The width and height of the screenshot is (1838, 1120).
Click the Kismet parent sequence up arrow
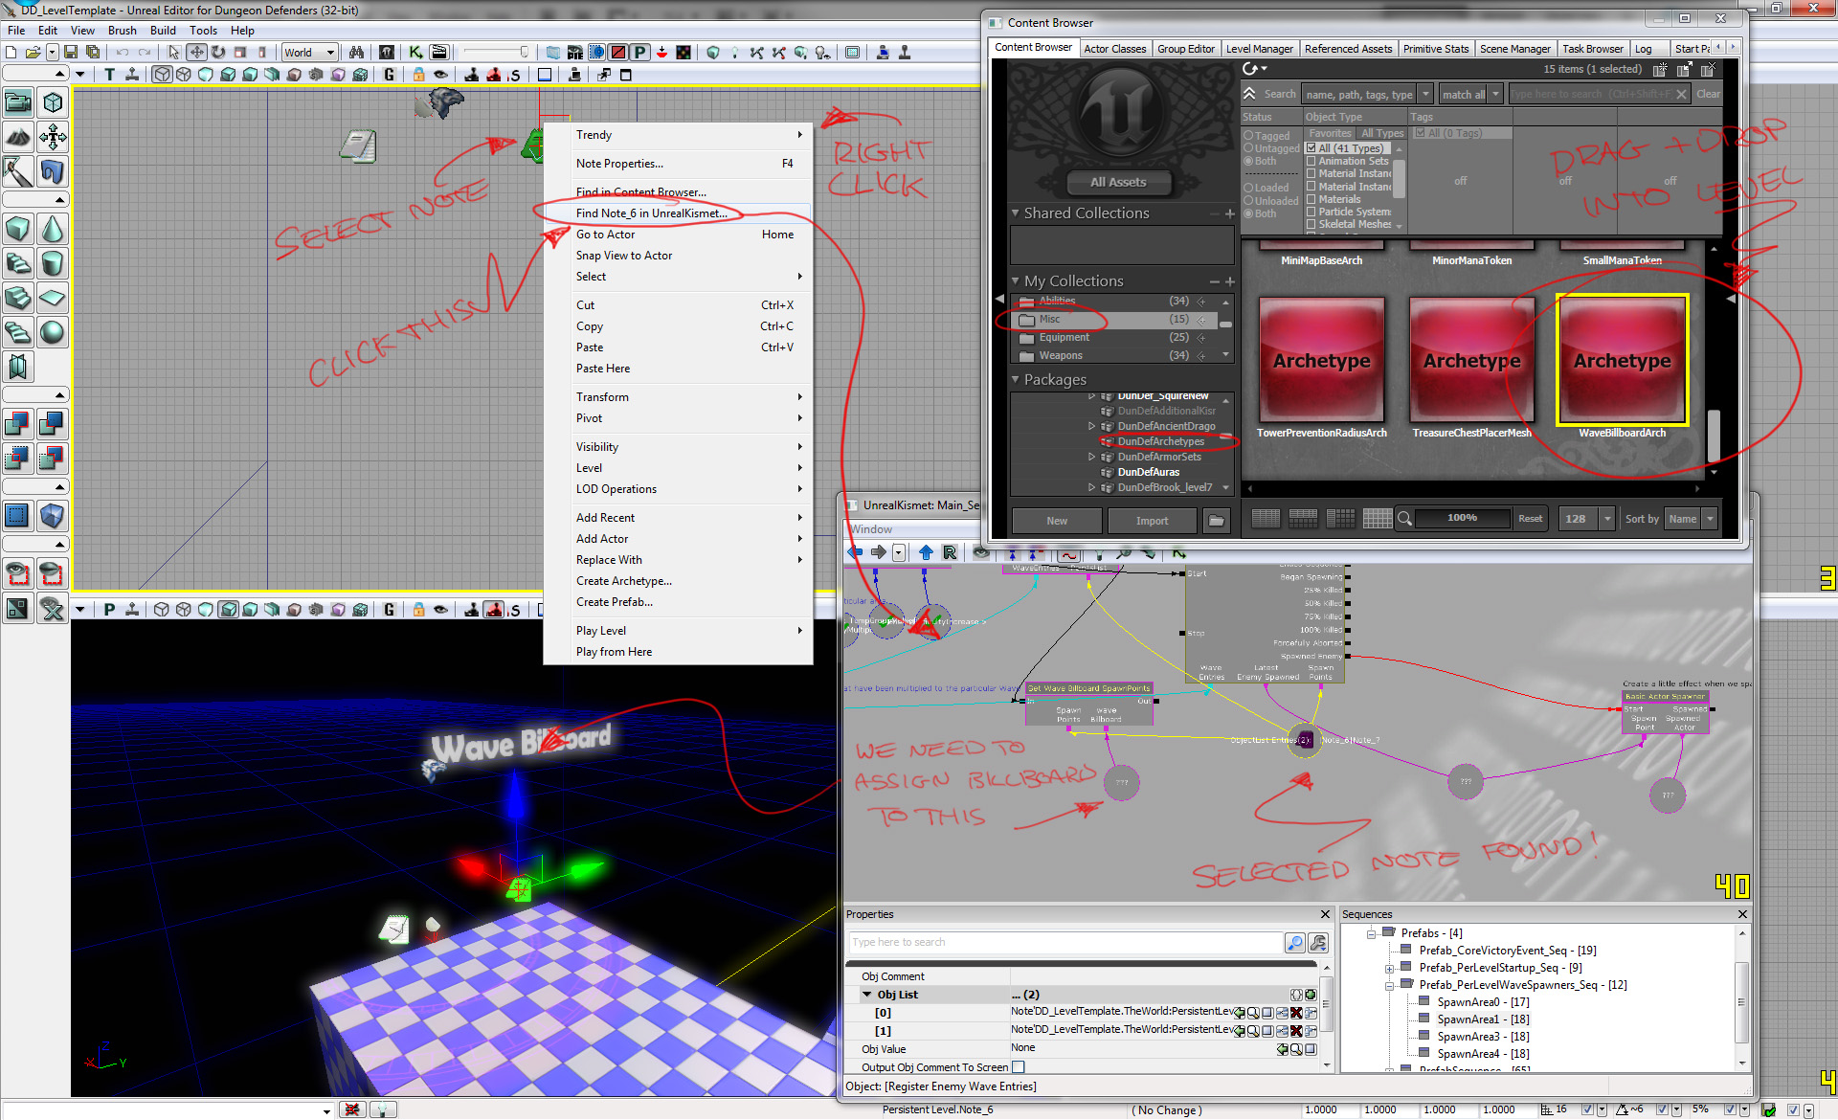coord(926,552)
